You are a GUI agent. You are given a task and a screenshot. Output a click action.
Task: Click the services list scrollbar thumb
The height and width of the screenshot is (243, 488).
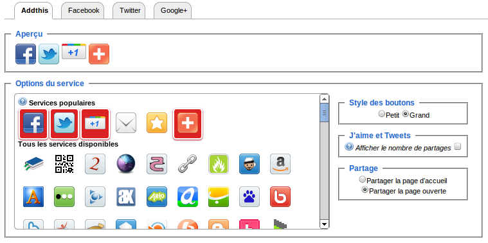(324, 113)
